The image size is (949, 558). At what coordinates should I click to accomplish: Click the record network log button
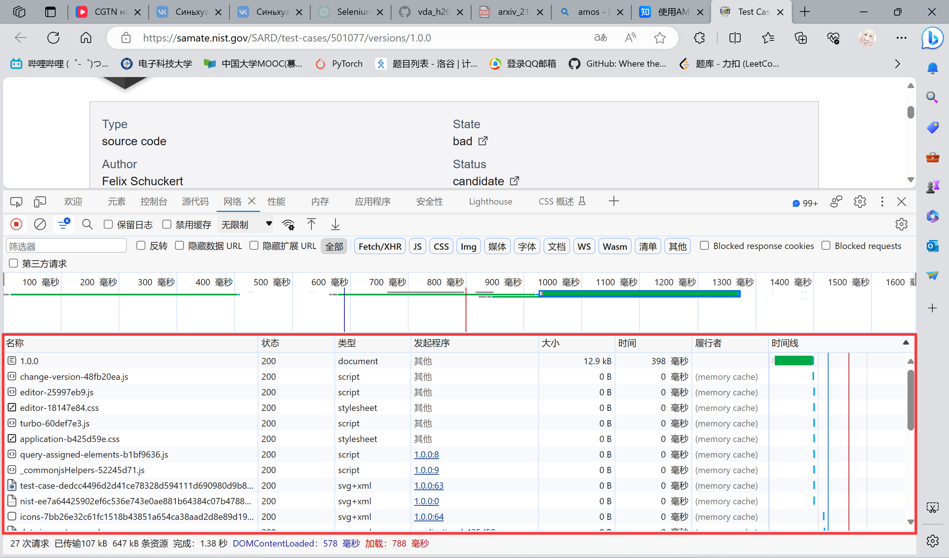[x=16, y=225]
